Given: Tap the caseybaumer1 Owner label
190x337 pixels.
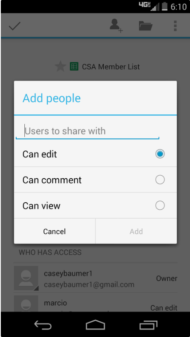Looking at the screenshot, I should tap(166, 279).
